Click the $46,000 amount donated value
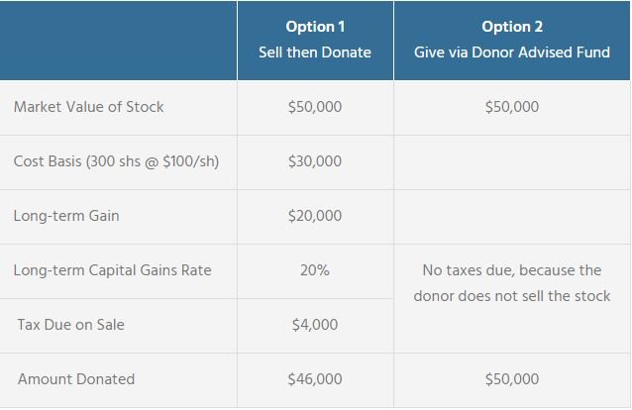632x410 pixels. [315, 379]
